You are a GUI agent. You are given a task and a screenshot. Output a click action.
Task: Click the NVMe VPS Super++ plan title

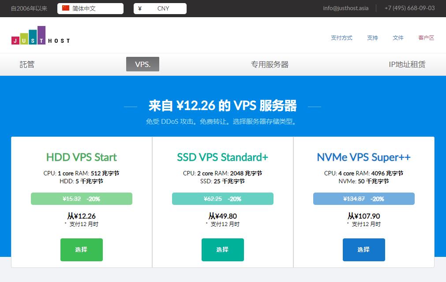364,157
